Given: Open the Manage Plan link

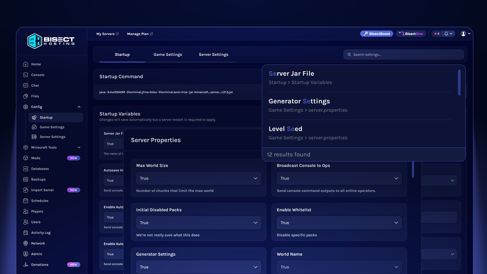Looking at the screenshot, I should [140, 34].
